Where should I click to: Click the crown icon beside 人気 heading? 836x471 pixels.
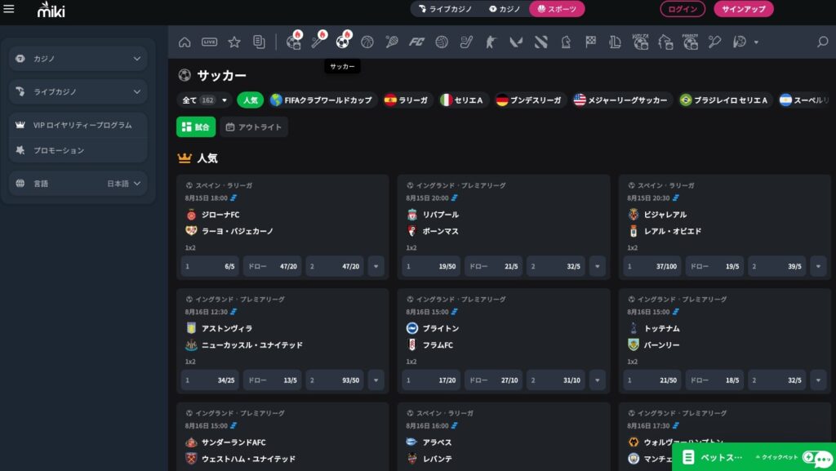pyautogui.click(x=185, y=158)
